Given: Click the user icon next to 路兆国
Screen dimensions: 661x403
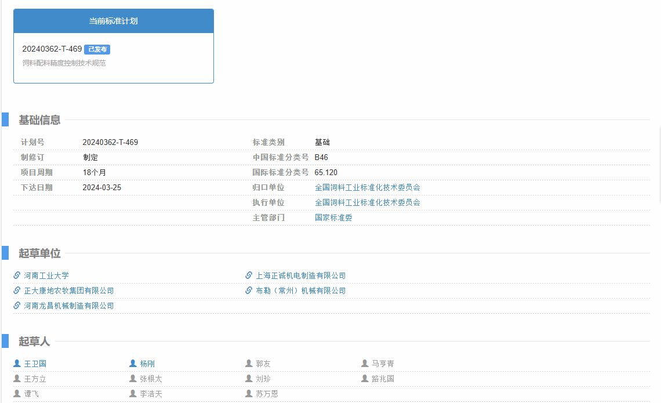Looking at the screenshot, I should coord(365,379).
